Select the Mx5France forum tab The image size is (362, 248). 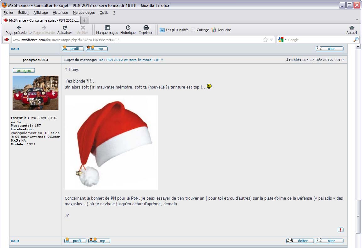41,20
